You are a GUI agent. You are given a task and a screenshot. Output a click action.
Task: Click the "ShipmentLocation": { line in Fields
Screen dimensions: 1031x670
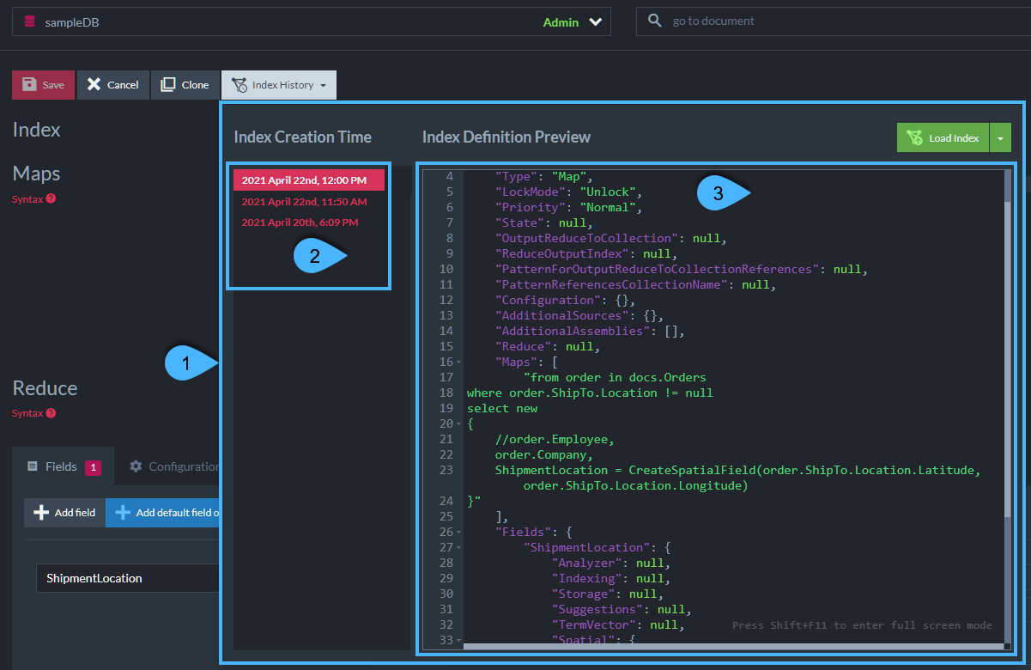coord(596,547)
